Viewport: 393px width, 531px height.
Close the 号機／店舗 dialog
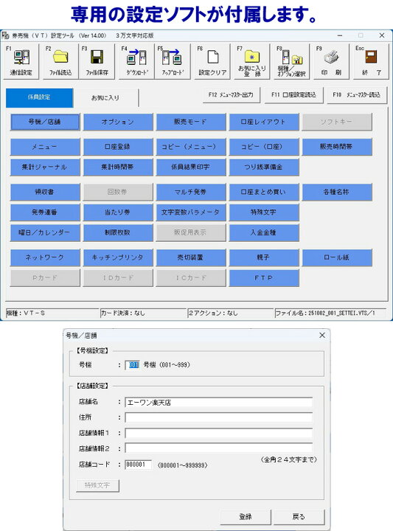point(322,336)
